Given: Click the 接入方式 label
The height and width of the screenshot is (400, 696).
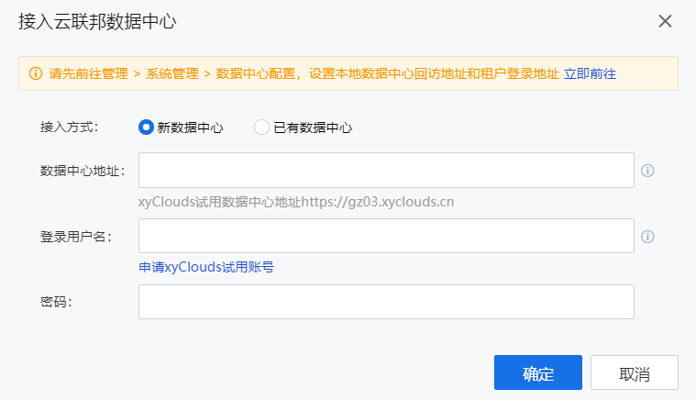Looking at the screenshot, I should coord(69,127).
